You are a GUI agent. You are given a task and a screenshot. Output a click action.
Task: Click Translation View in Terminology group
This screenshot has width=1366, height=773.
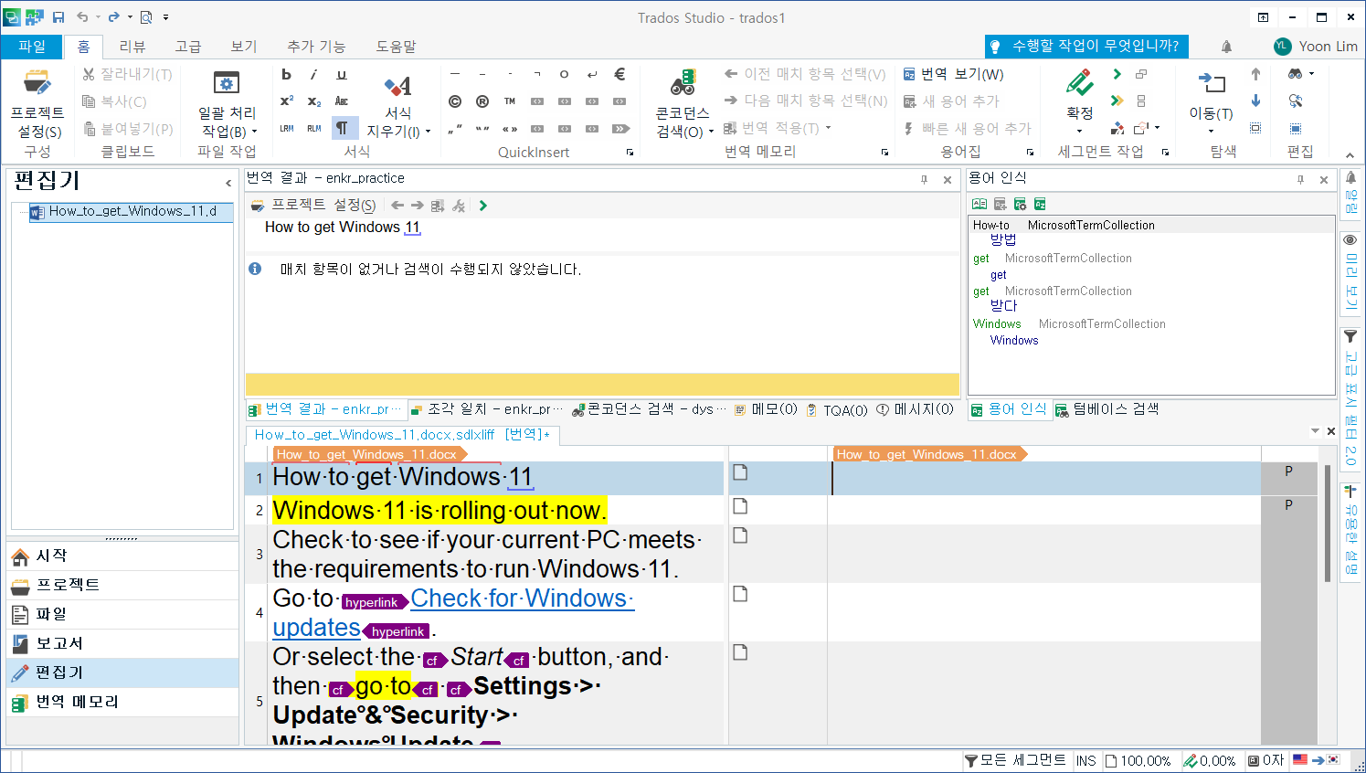(x=953, y=74)
